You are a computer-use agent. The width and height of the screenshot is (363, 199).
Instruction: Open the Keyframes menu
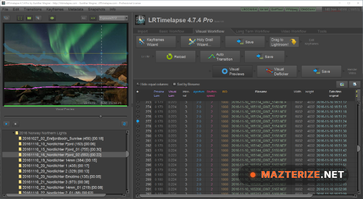point(55,9)
